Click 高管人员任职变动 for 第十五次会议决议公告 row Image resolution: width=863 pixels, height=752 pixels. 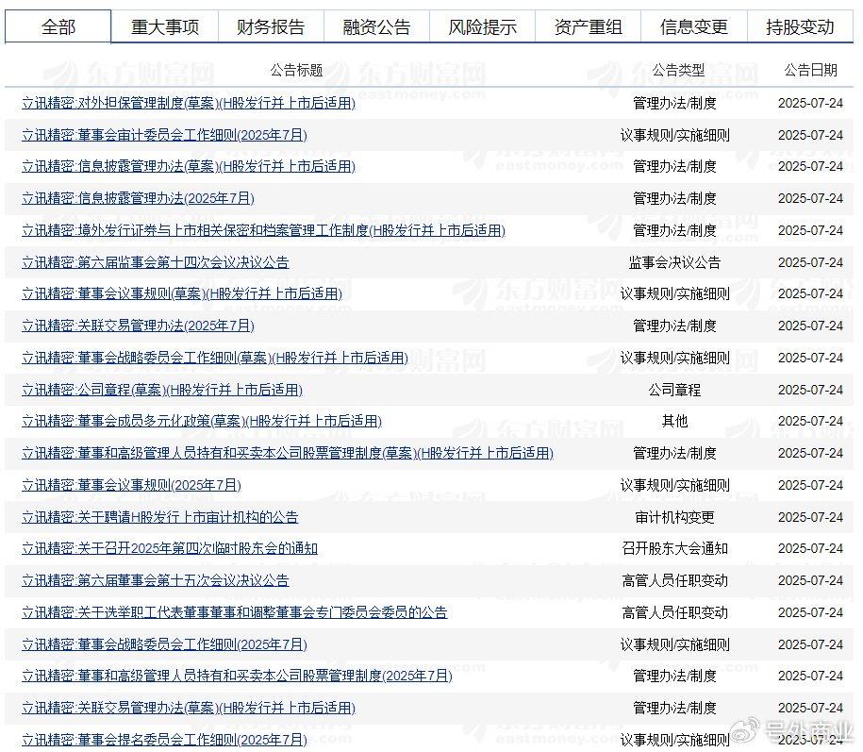click(674, 580)
